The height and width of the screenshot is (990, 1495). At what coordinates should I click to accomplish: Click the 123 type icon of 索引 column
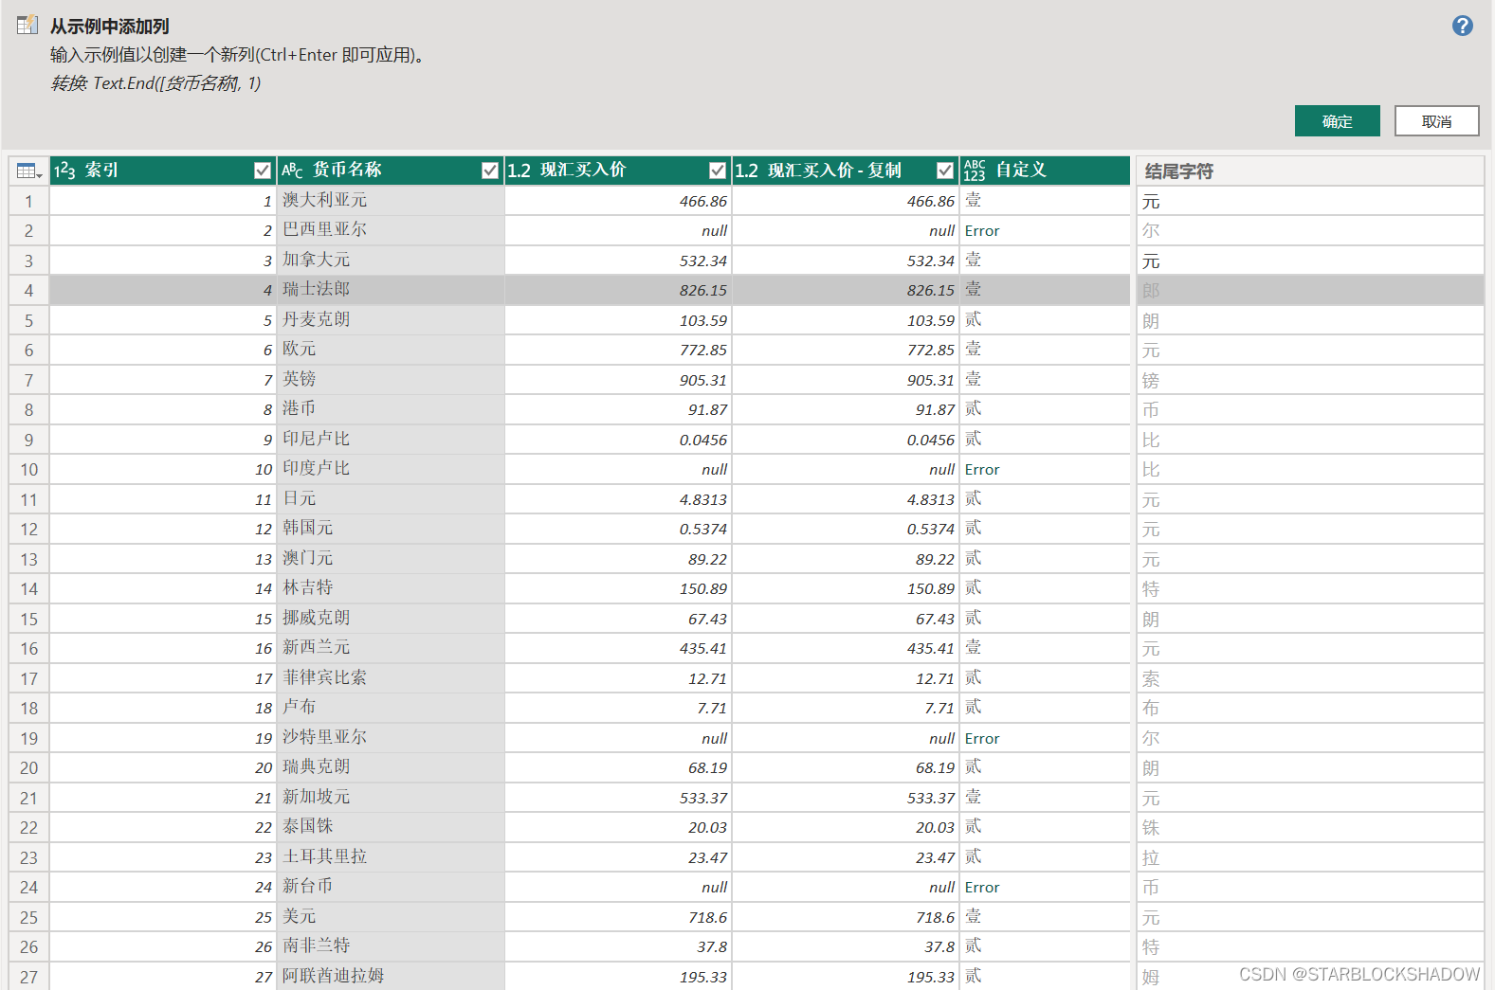pyautogui.click(x=64, y=171)
